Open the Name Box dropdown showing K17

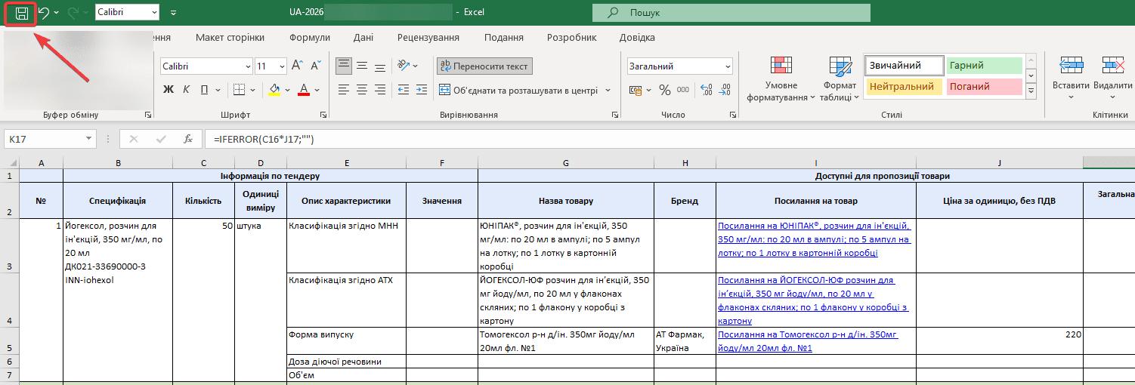(x=90, y=139)
